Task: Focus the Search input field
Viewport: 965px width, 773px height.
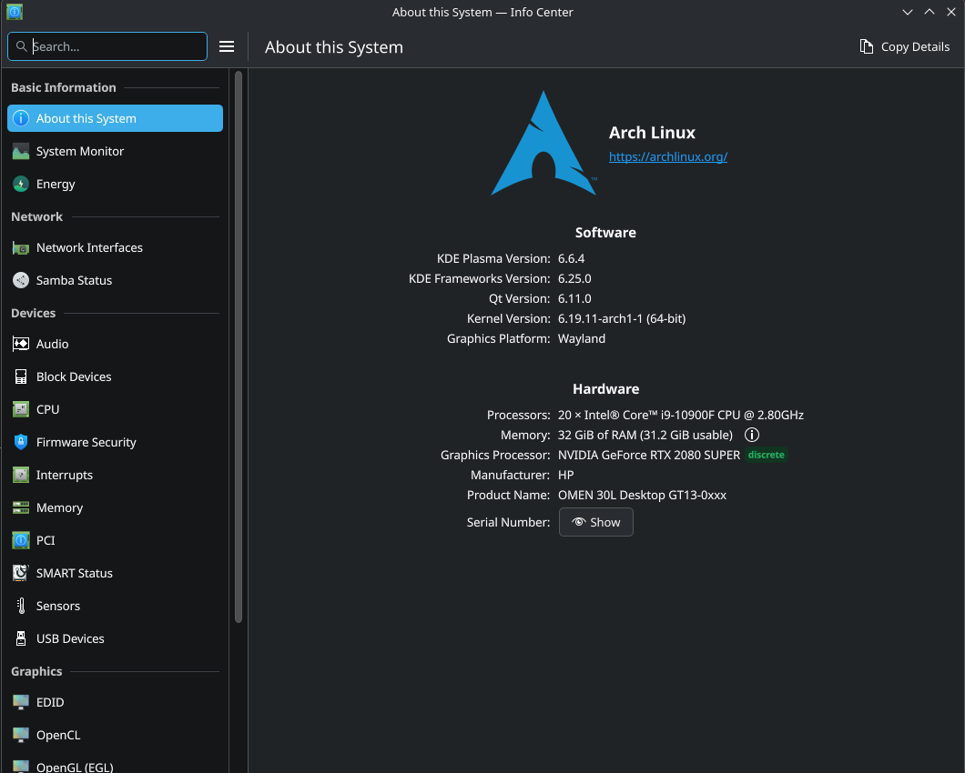Action: [x=107, y=46]
